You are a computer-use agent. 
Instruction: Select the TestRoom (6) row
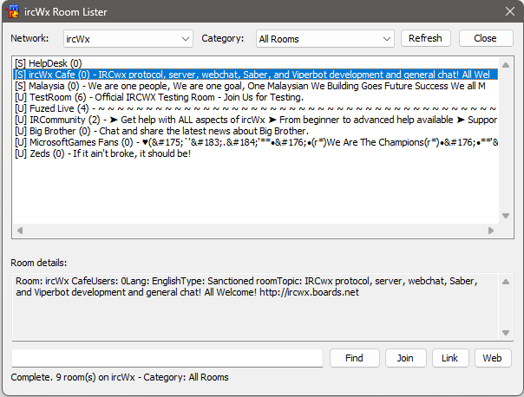(x=256, y=97)
